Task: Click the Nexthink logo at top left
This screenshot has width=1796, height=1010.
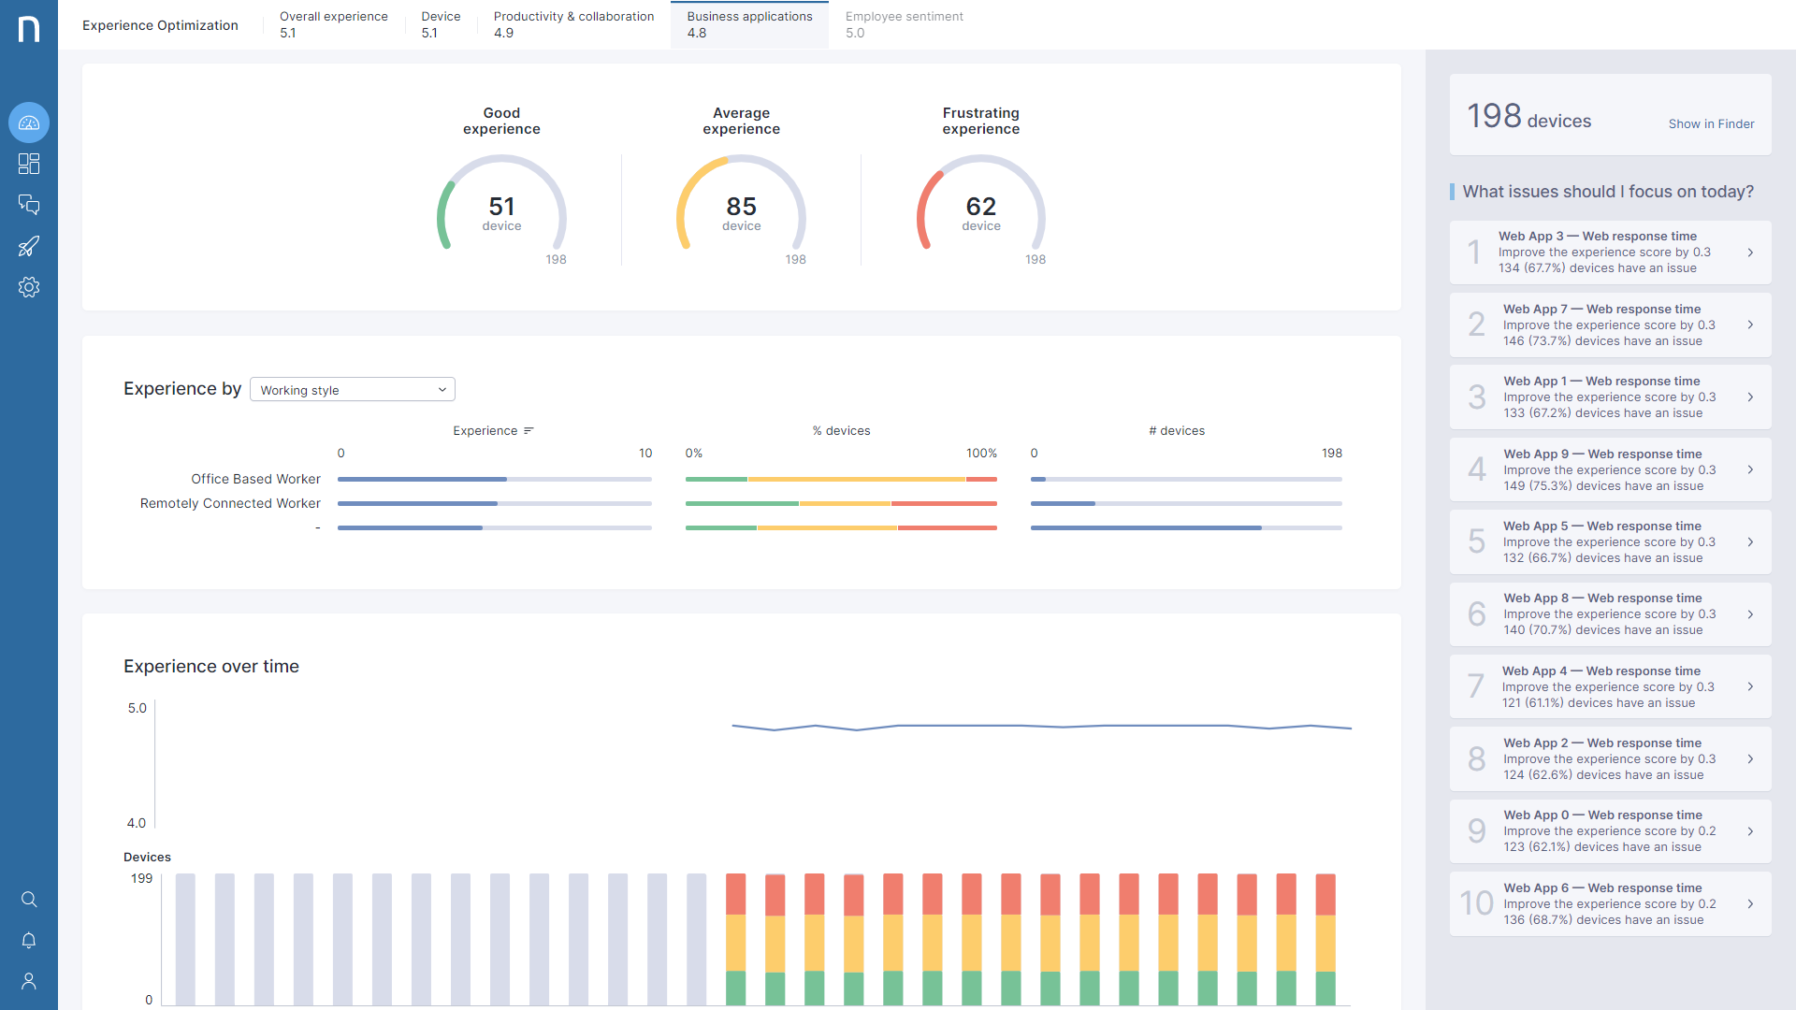Action: tap(29, 25)
